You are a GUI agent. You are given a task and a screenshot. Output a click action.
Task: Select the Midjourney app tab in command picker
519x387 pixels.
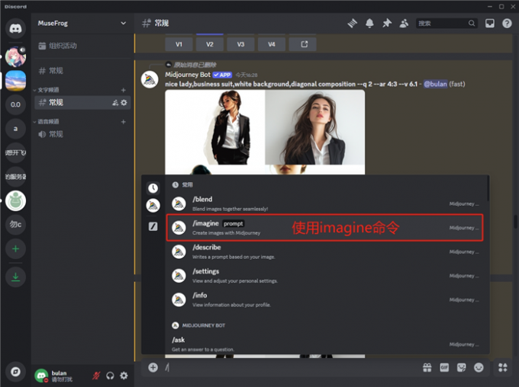(x=153, y=205)
